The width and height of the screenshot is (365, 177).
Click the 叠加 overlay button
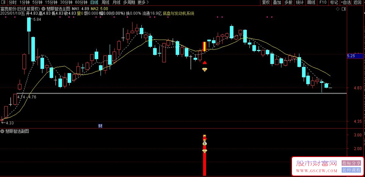click(x=277, y=3)
